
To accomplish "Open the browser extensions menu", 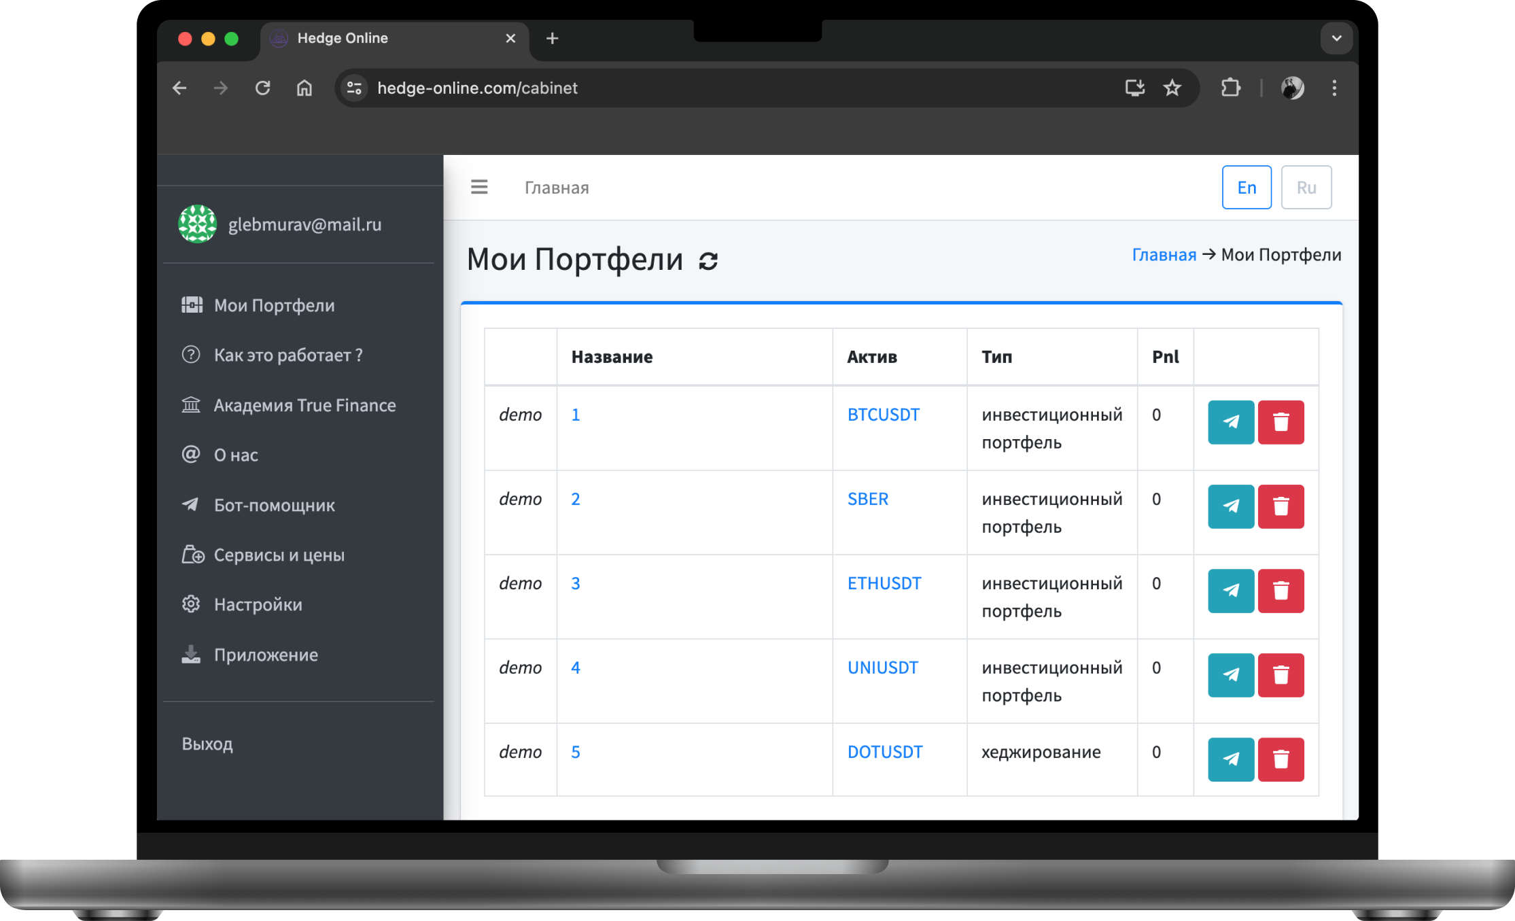I will click(1230, 88).
